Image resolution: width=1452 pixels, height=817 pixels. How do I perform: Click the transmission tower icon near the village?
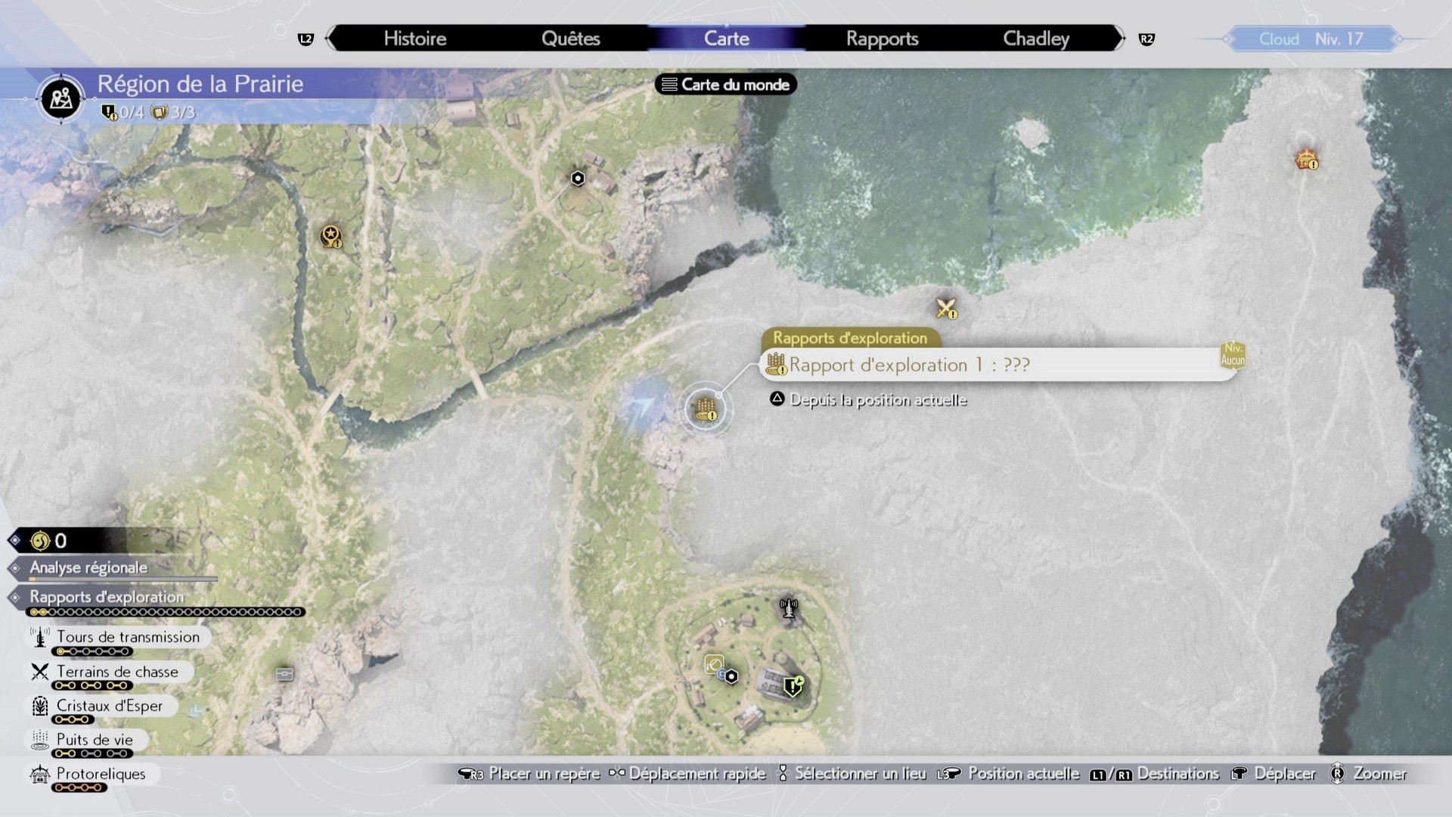(787, 607)
